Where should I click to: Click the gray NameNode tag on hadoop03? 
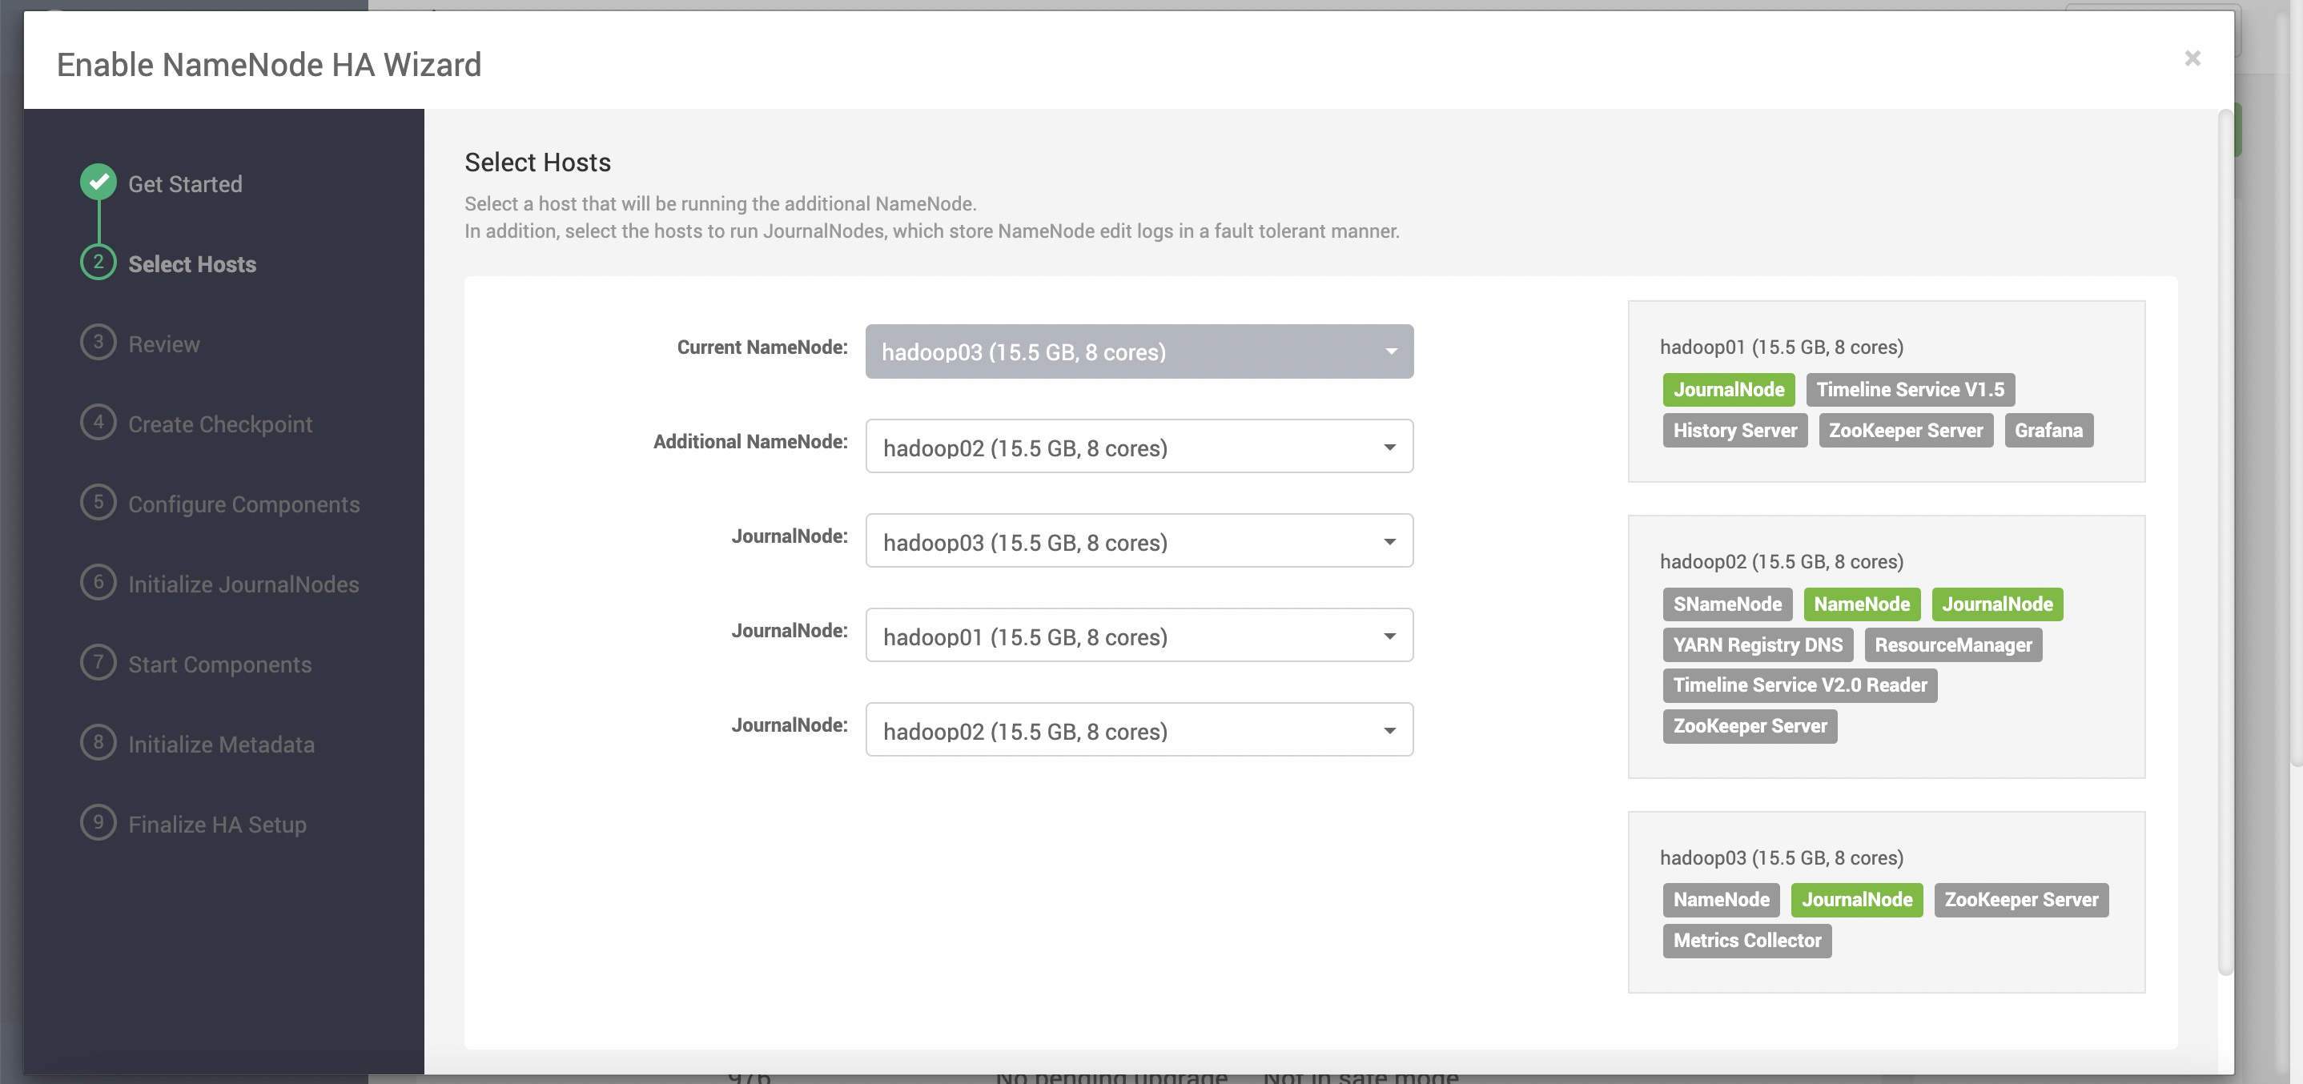pos(1721,900)
